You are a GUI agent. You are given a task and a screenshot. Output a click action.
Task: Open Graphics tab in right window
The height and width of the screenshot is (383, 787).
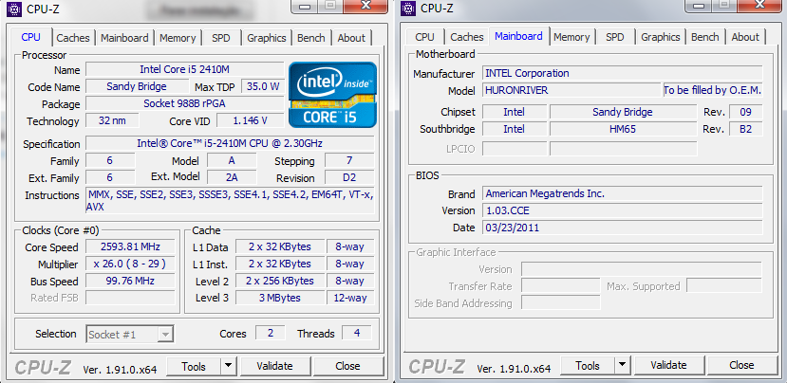[661, 37]
